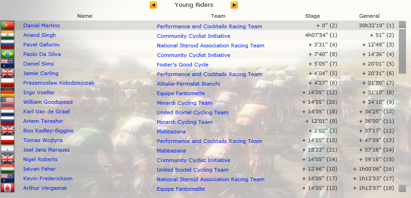Go to the previous classification with the left arrow

[153, 5]
